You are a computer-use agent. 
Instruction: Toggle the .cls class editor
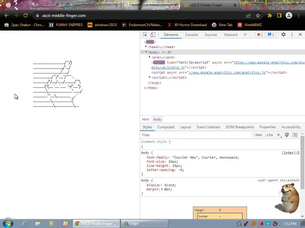[269, 135]
